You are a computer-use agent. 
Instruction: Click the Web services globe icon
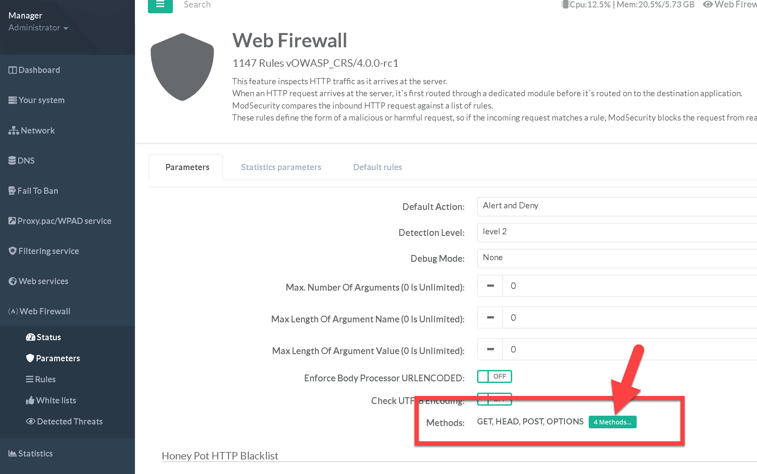tap(12, 281)
